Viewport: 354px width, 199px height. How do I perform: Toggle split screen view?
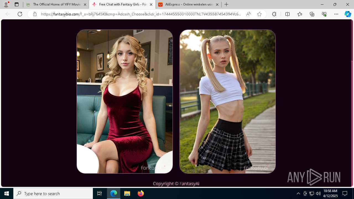[287, 14]
